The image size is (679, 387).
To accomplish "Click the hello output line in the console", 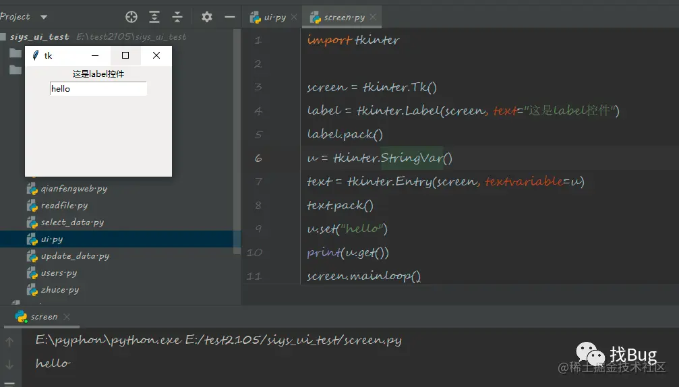I will click(53, 363).
